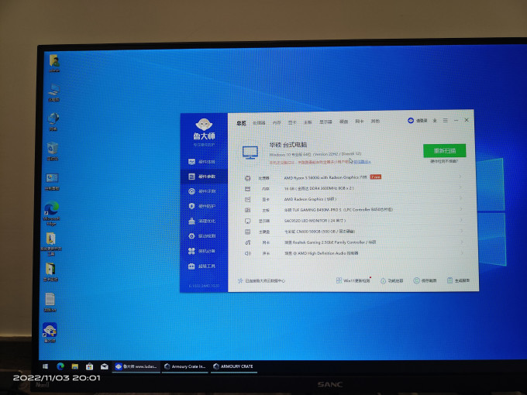The height and width of the screenshot is (395, 527).
Task: Switch to the 显示器 tab
Action: click(x=325, y=122)
